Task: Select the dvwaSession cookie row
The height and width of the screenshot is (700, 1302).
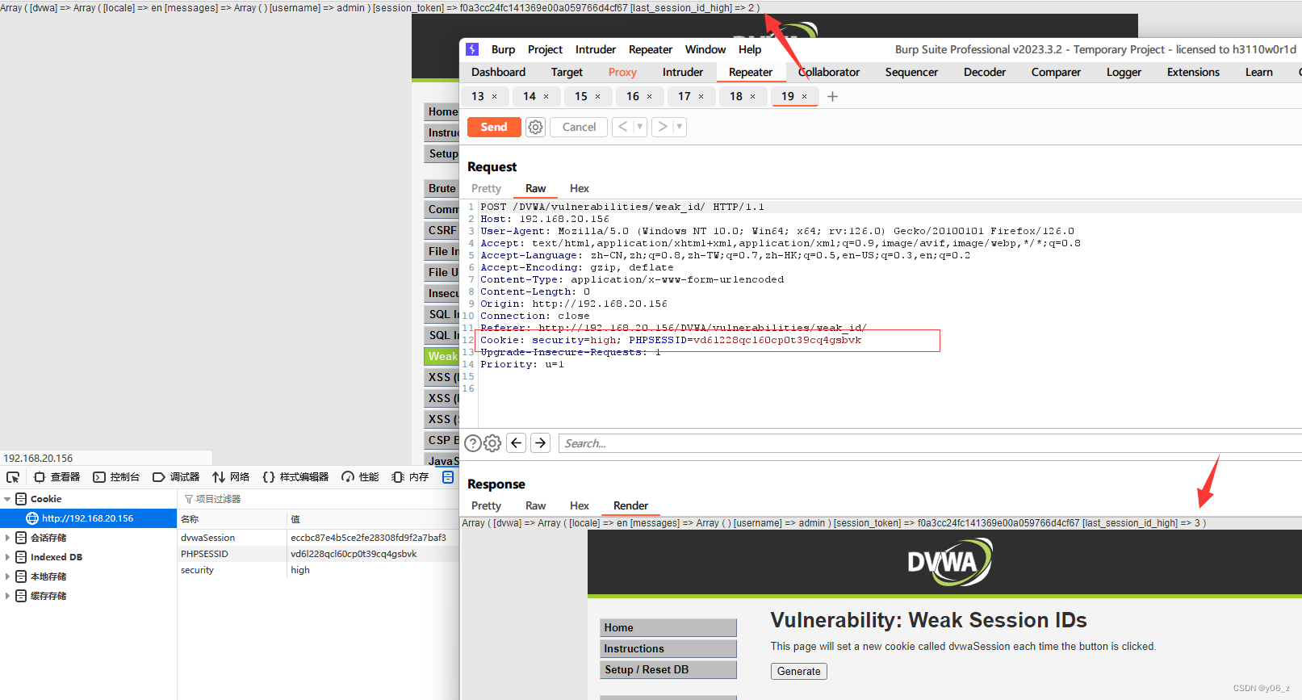Action: pyautogui.click(x=319, y=538)
